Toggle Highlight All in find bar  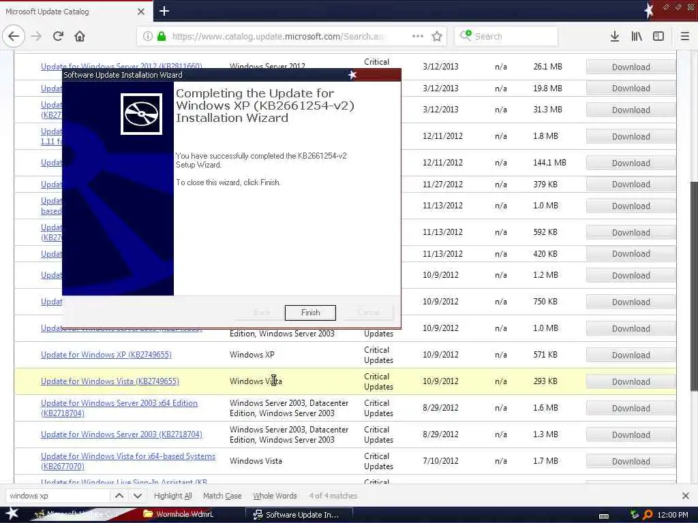[x=172, y=496]
